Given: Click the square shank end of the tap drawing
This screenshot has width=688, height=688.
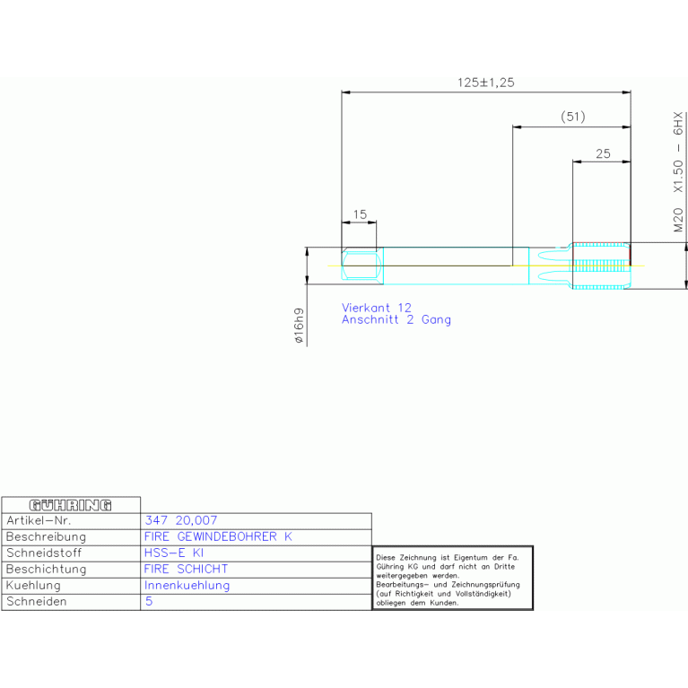Looking at the screenshot, I should [362, 266].
